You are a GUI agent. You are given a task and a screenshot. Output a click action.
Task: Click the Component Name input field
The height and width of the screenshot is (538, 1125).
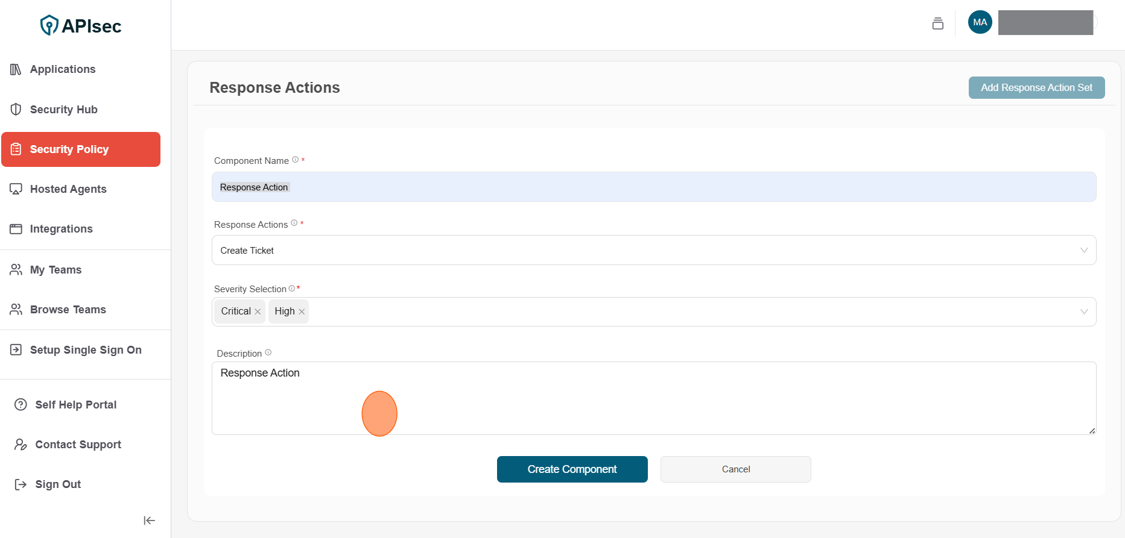point(653,187)
